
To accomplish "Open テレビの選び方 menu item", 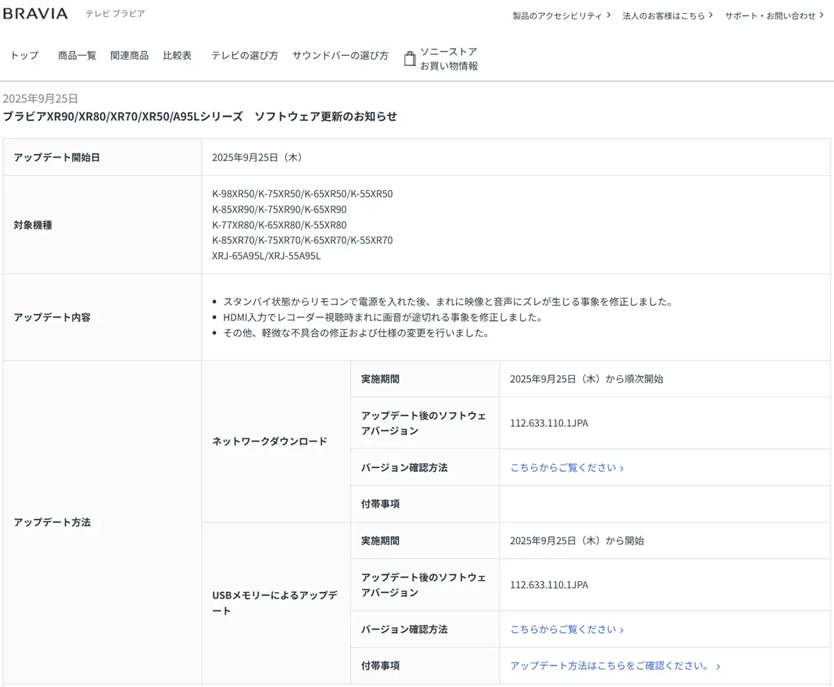I will 245,56.
